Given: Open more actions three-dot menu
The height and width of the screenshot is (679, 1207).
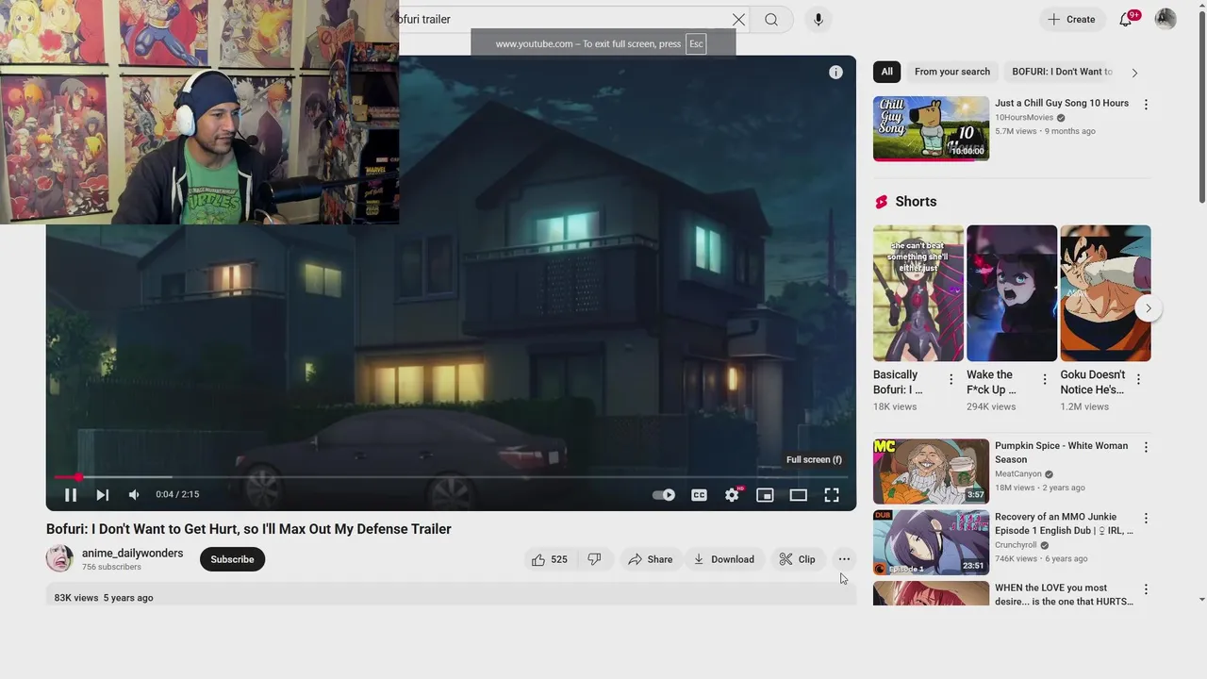Looking at the screenshot, I should point(844,559).
